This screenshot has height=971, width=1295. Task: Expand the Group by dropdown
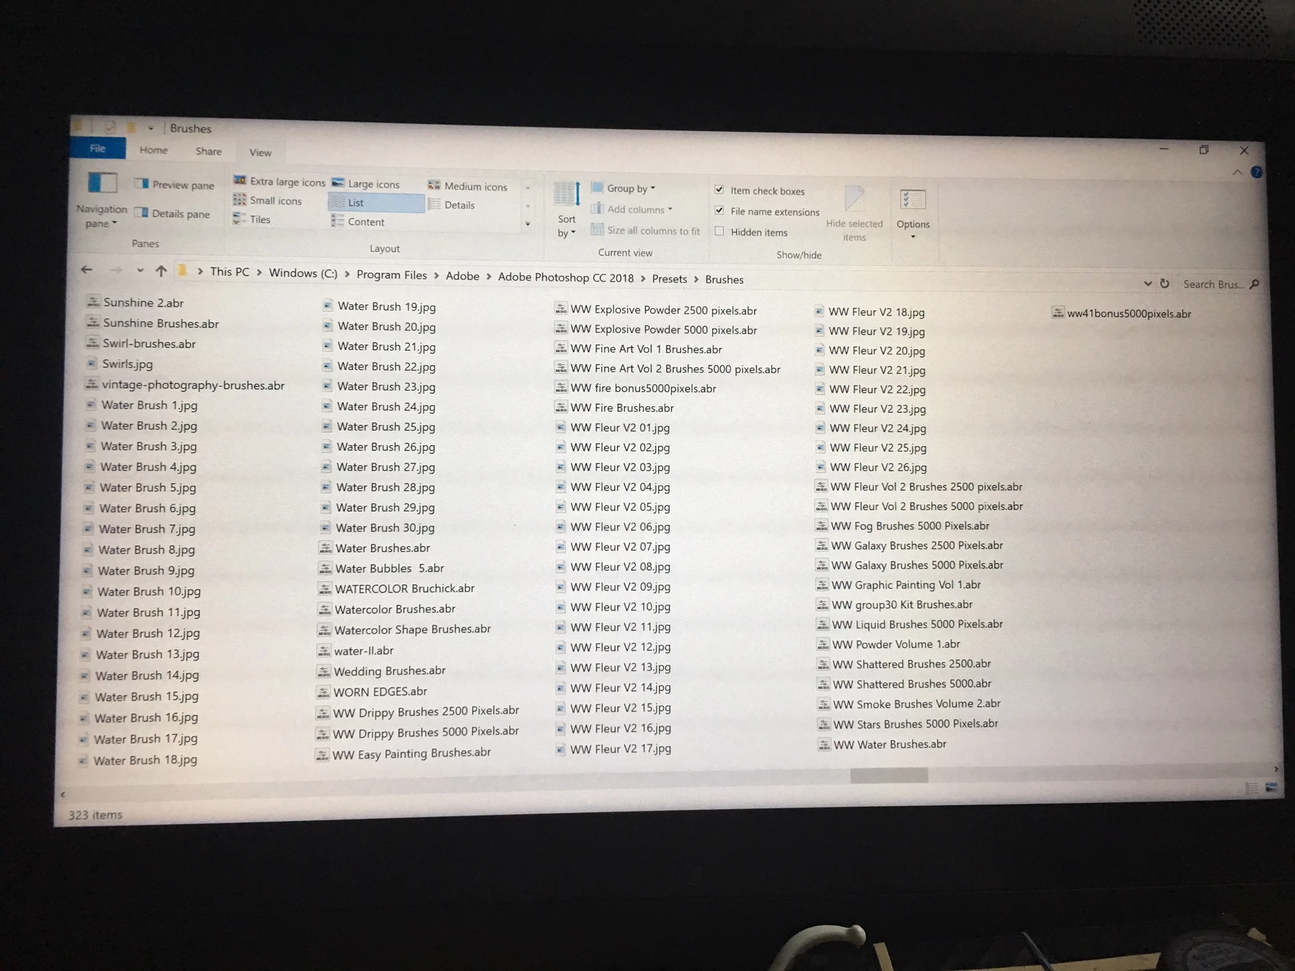(631, 188)
